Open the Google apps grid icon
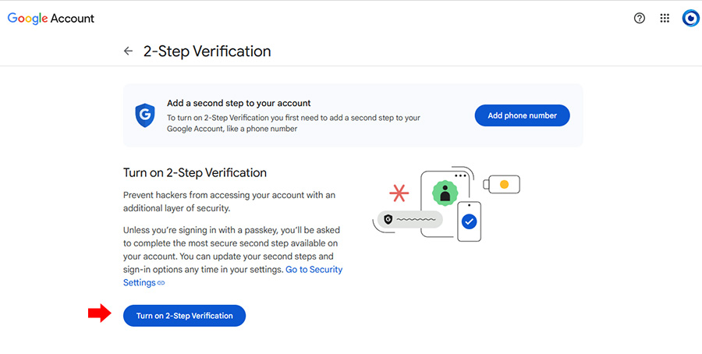Screen dimensions: 702x354 coord(665,19)
